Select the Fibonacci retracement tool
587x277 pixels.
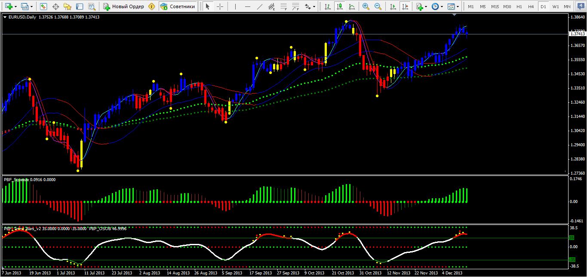[283, 6]
